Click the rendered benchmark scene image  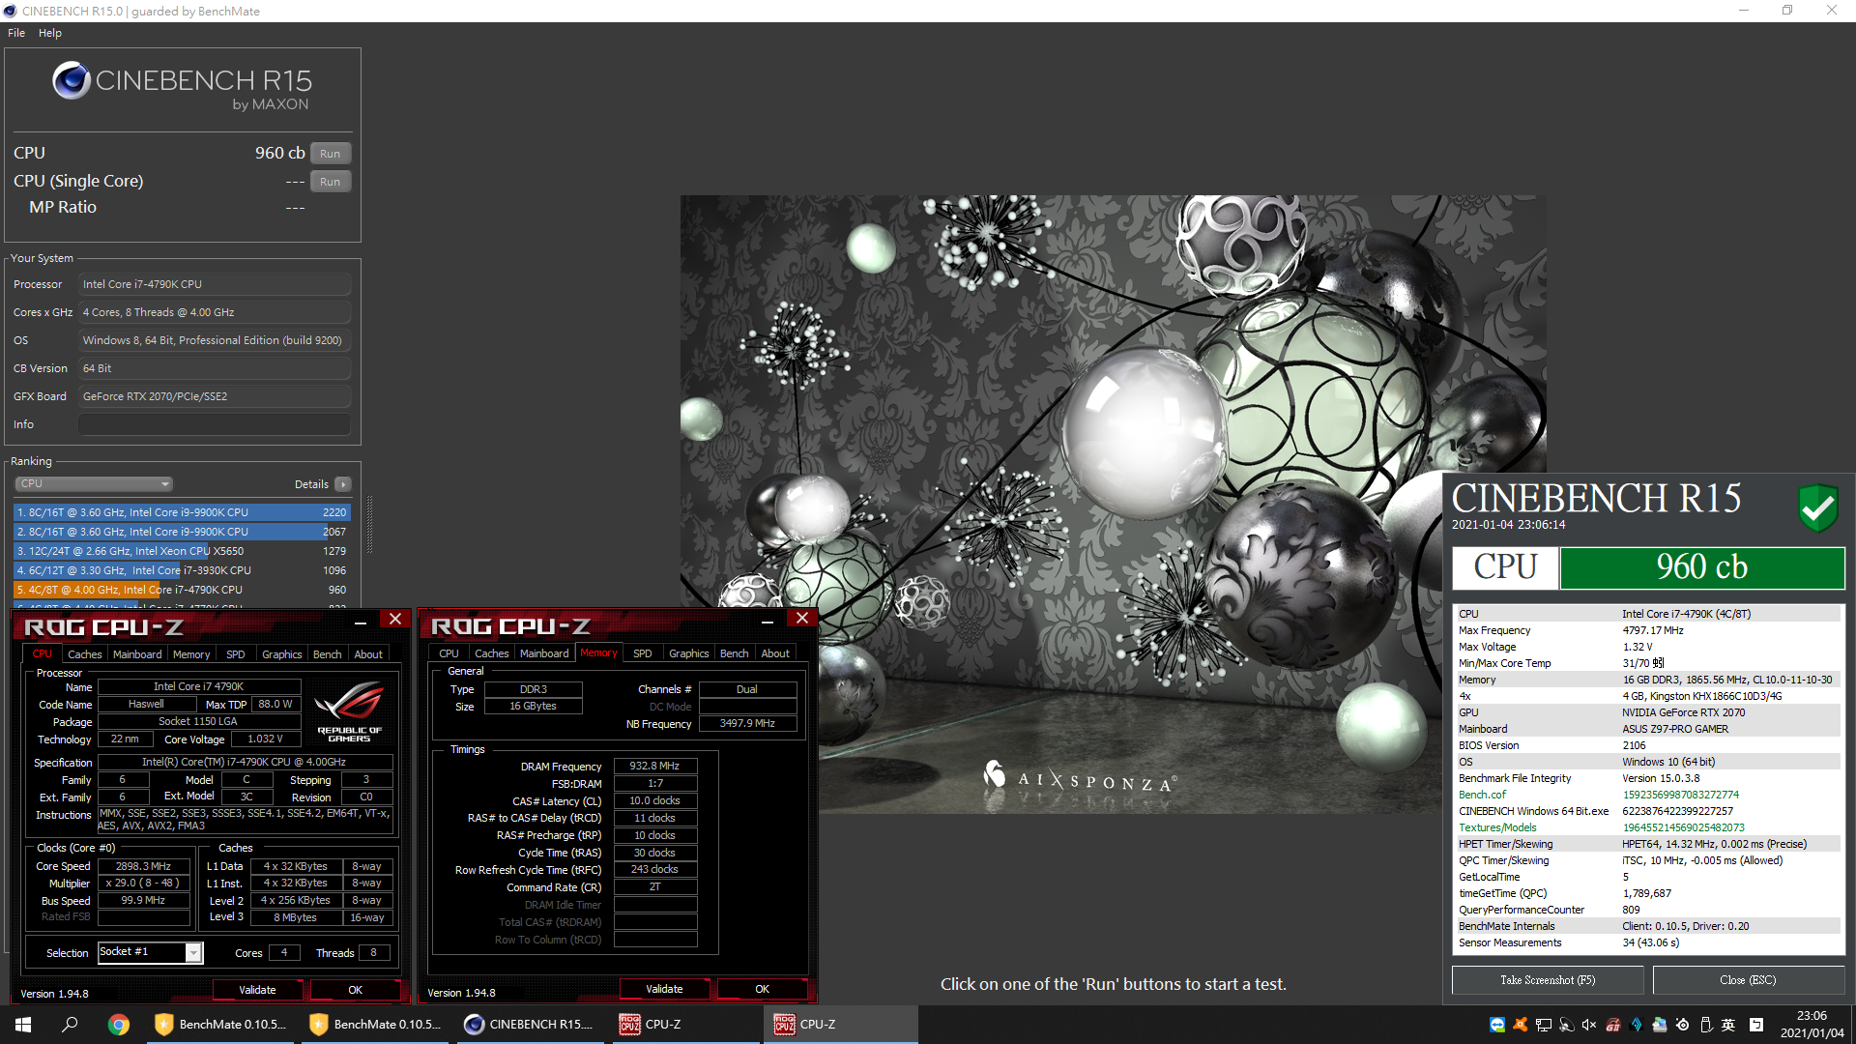1113,503
